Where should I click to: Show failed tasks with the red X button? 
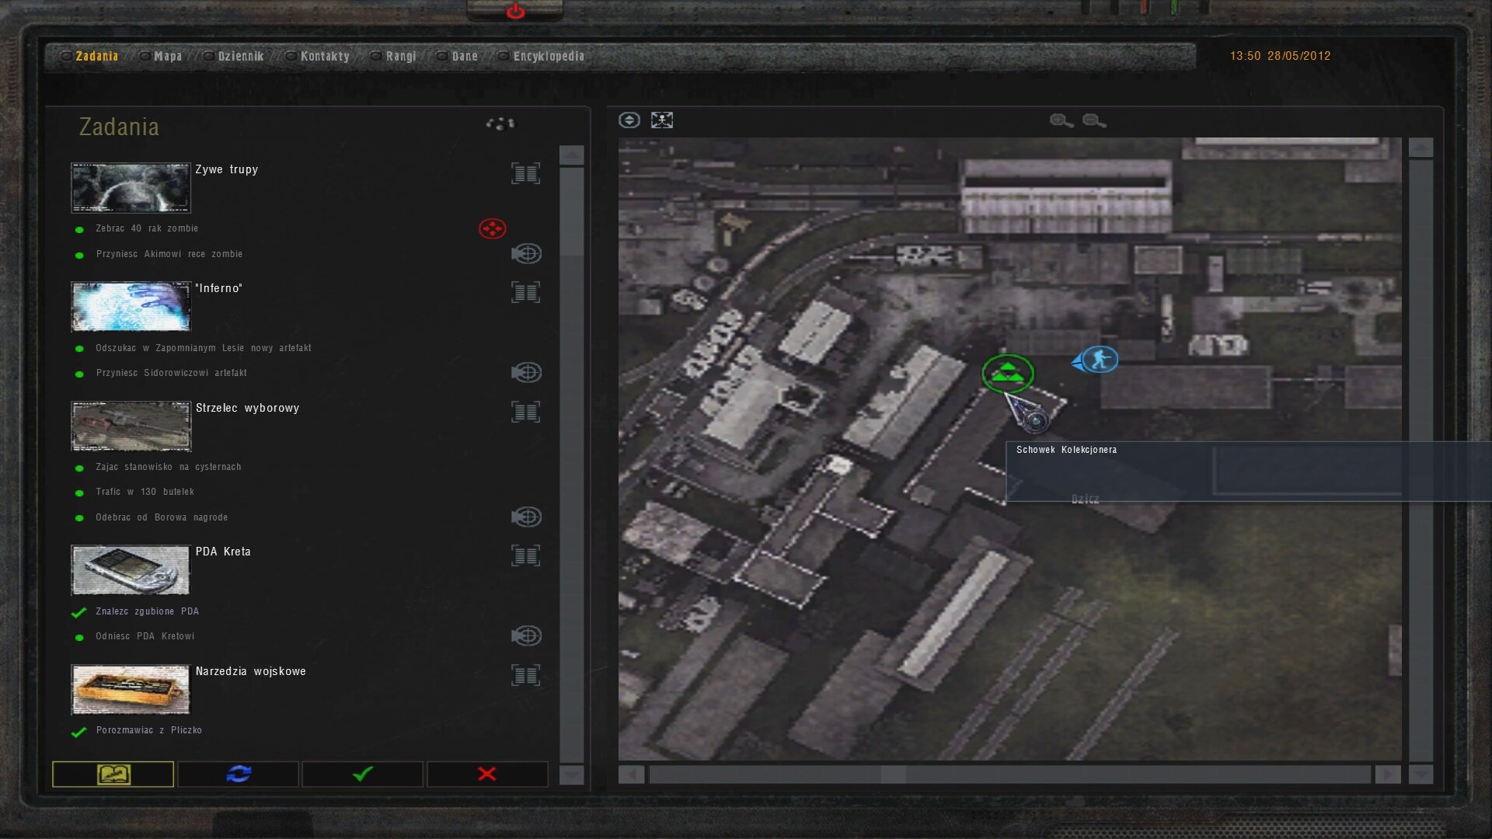[x=487, y=774]
